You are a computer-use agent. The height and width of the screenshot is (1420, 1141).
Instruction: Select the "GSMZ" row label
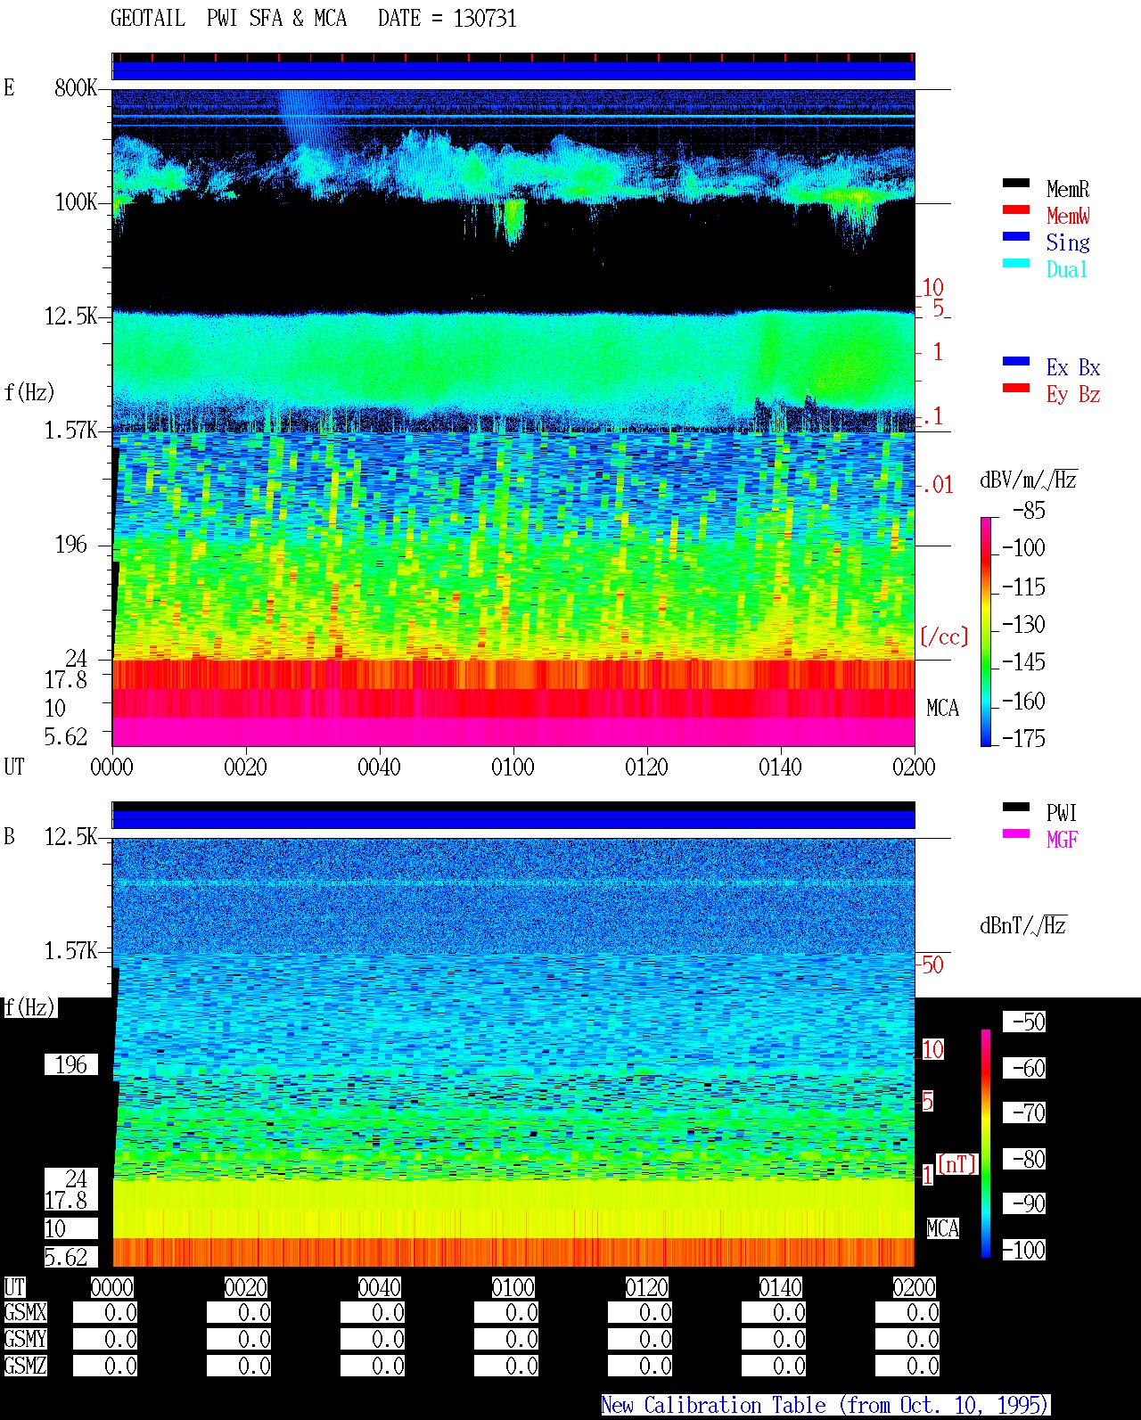coord(26,1366)
